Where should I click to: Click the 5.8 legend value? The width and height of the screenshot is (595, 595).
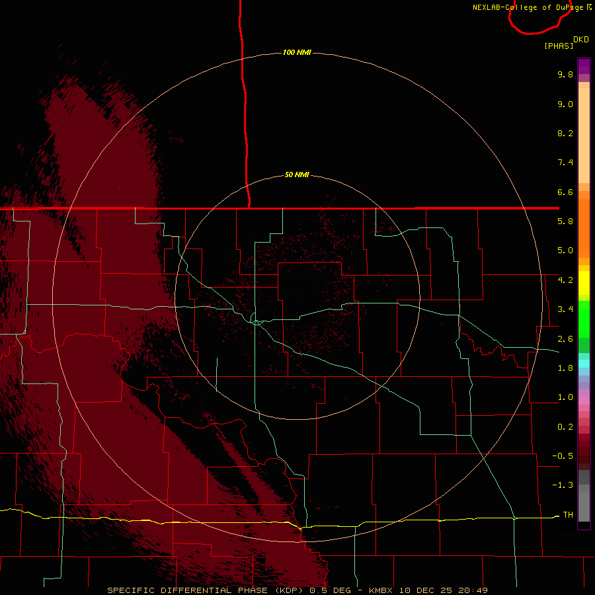pyautogui.click(x=565, y=221)
